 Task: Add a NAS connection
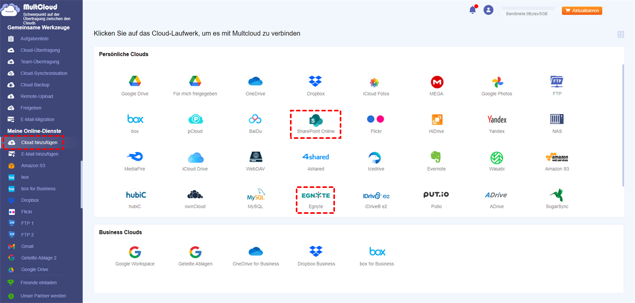tap(557, 119)
